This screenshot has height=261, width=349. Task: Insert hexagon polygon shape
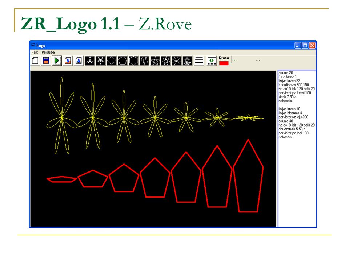click(x=133, y=61)
